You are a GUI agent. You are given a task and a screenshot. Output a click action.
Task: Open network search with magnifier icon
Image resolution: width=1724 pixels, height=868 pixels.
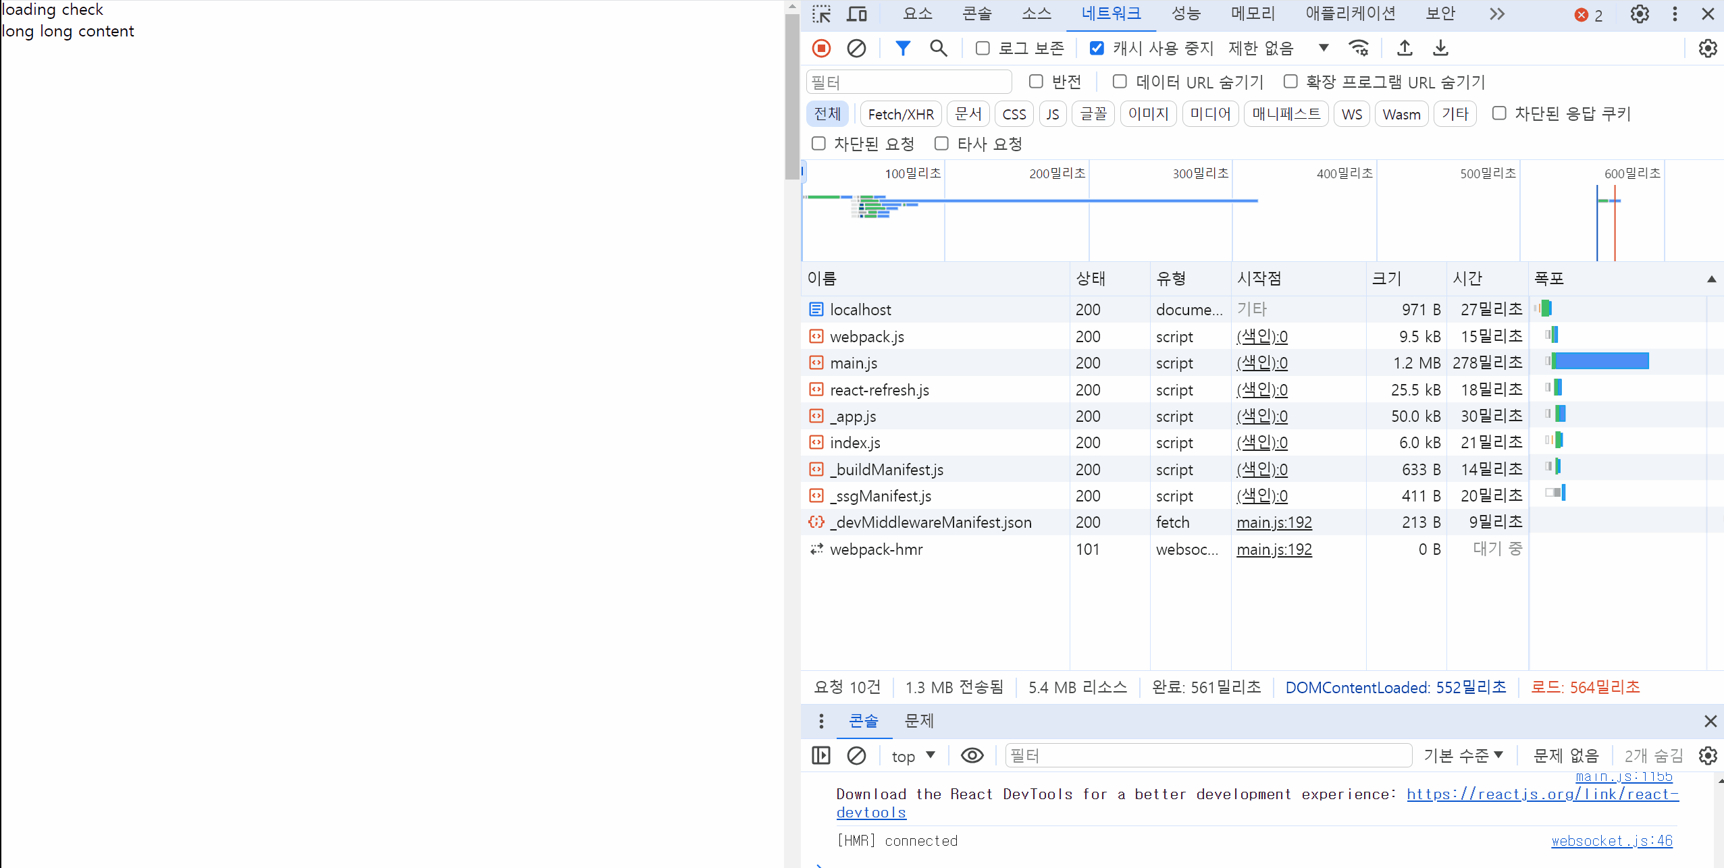tap(938, 48)
